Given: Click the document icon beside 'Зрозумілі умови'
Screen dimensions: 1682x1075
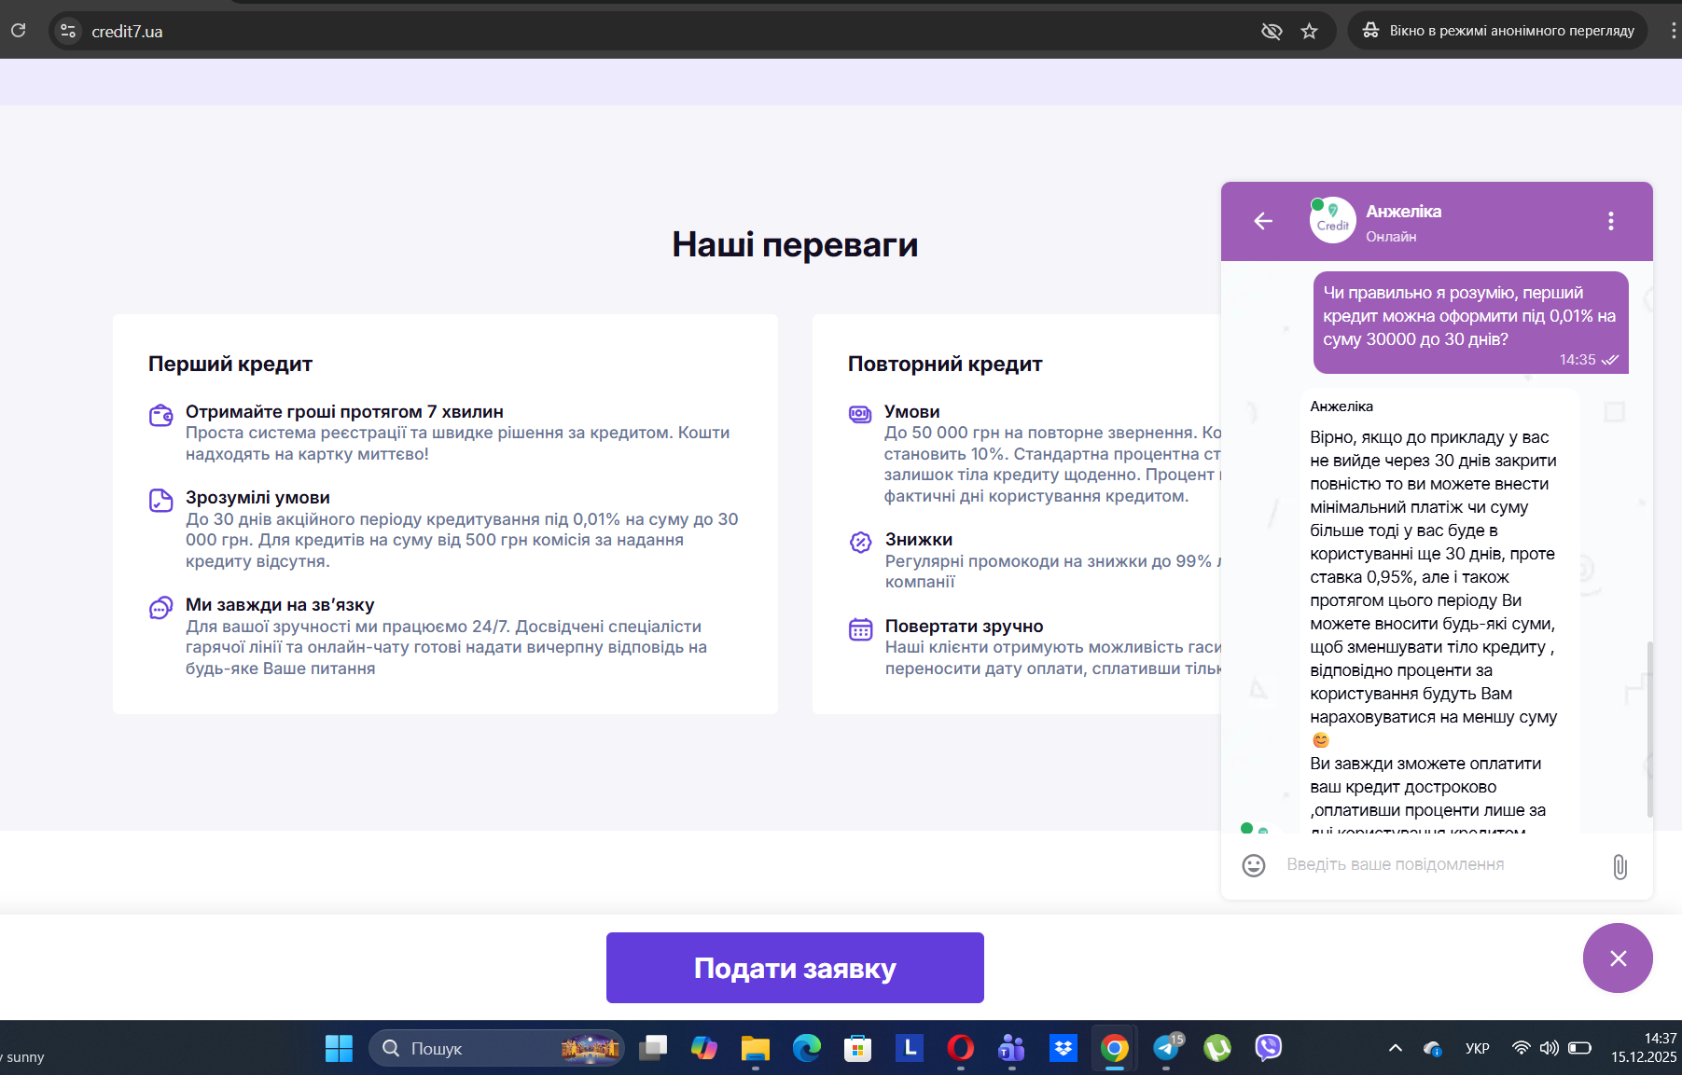Looking at the screenshot, I should (161, 501).
